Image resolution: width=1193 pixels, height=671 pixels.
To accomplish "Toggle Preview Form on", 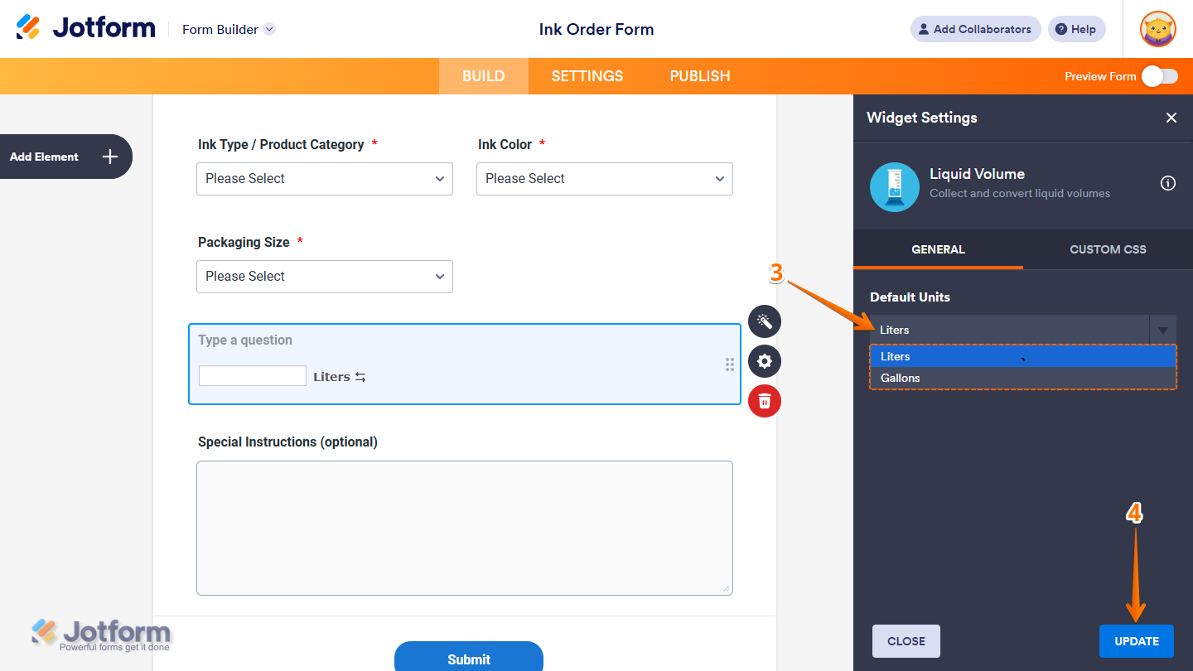I will (1159, 75).
